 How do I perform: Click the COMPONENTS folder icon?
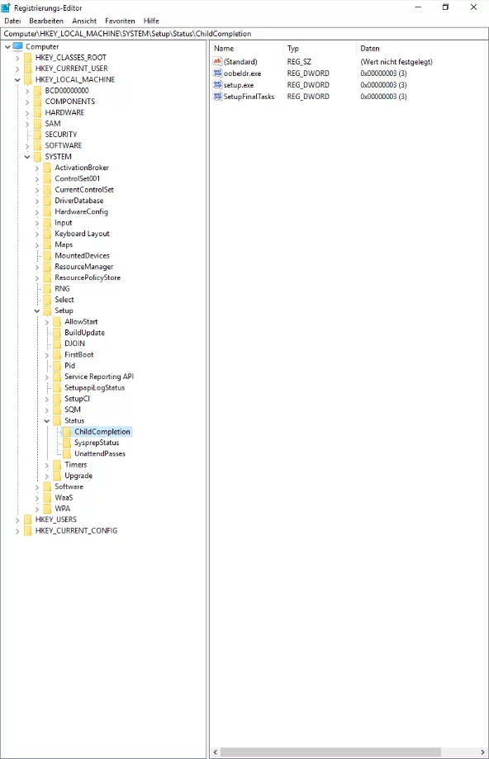(38, 101)
